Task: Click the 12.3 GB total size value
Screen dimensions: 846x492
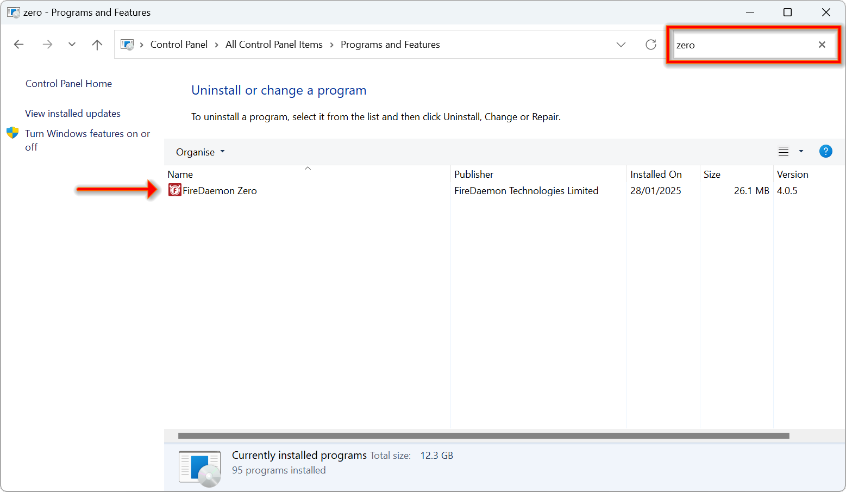Action: [x=436, y=456]
